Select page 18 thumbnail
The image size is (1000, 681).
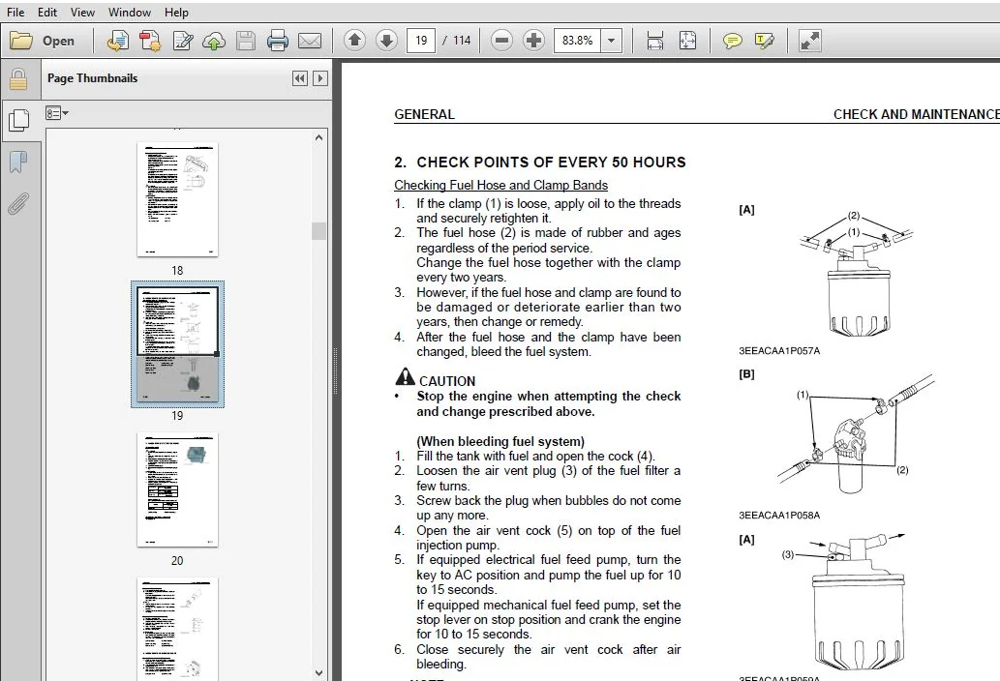pyautogui.click(x=177, y=199)
